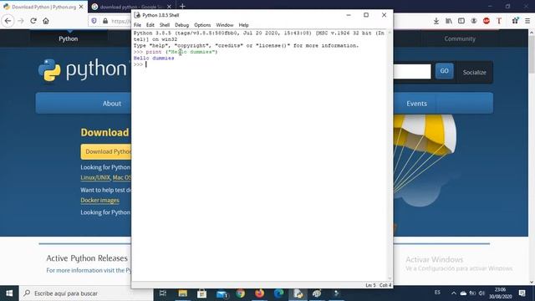Open the Shell menu in IDLE
This screenshot has width=535, height=301.
click(x=165, y=25)
